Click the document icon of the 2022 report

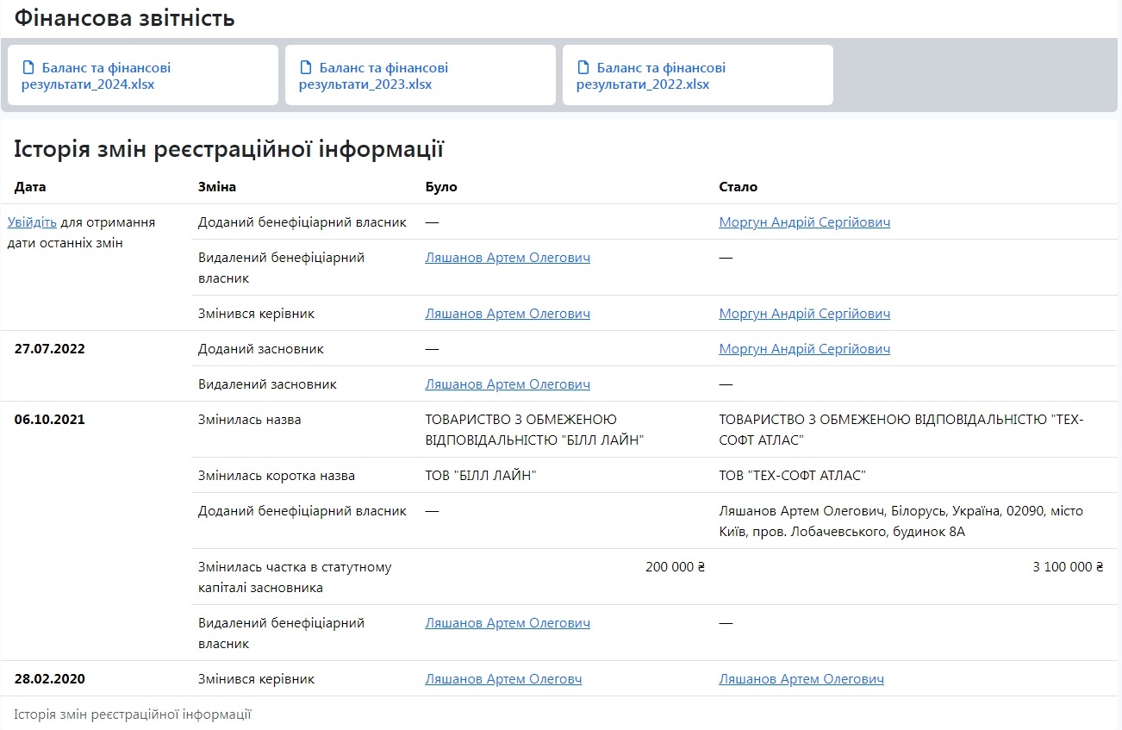pyautogui.click(x=583, y=68)
